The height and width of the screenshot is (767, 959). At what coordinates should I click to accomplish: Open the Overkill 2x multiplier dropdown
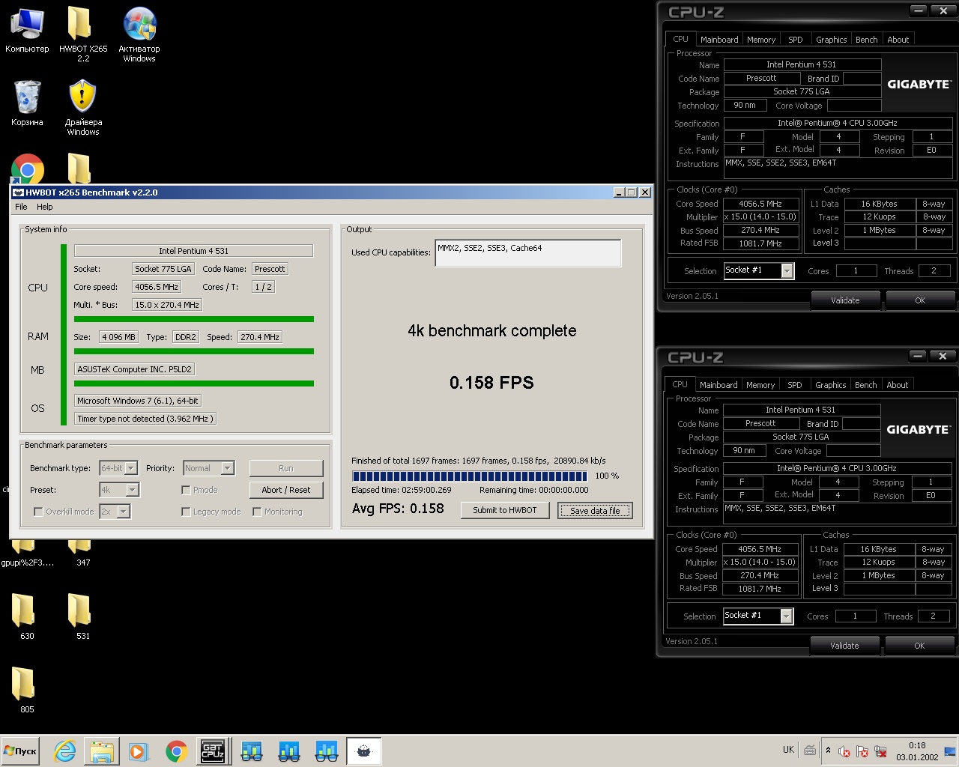(x=115, y=512)
